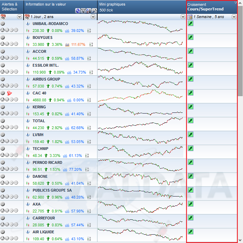Click PERNOD RICARD volume value 77.20%
The width and height of the screenshot is (243, 243).
(75, 169)
